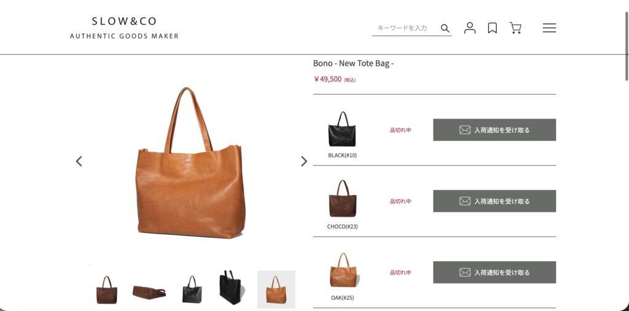
Task: Open the hamburger menu
Action: pos(549,28)
